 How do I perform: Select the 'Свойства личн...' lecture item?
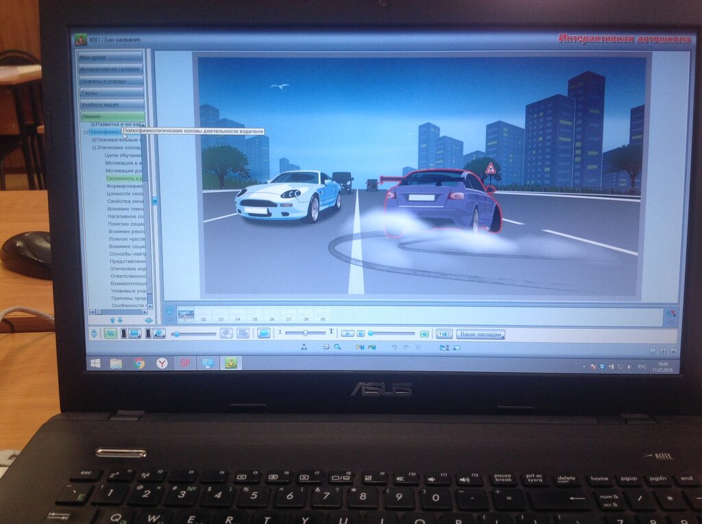(126, 201)
